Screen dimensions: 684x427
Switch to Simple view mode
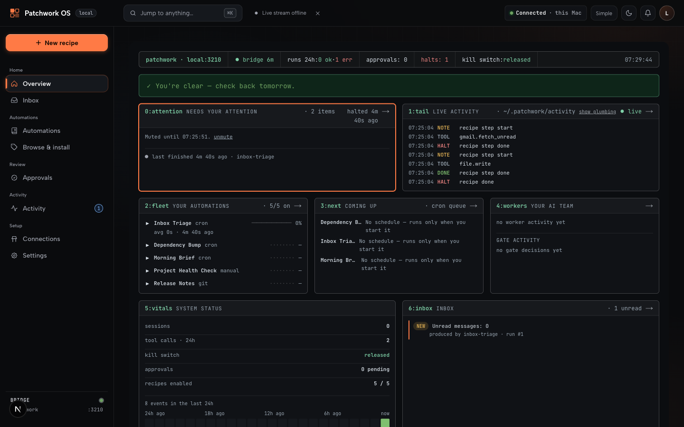[604, 13]
